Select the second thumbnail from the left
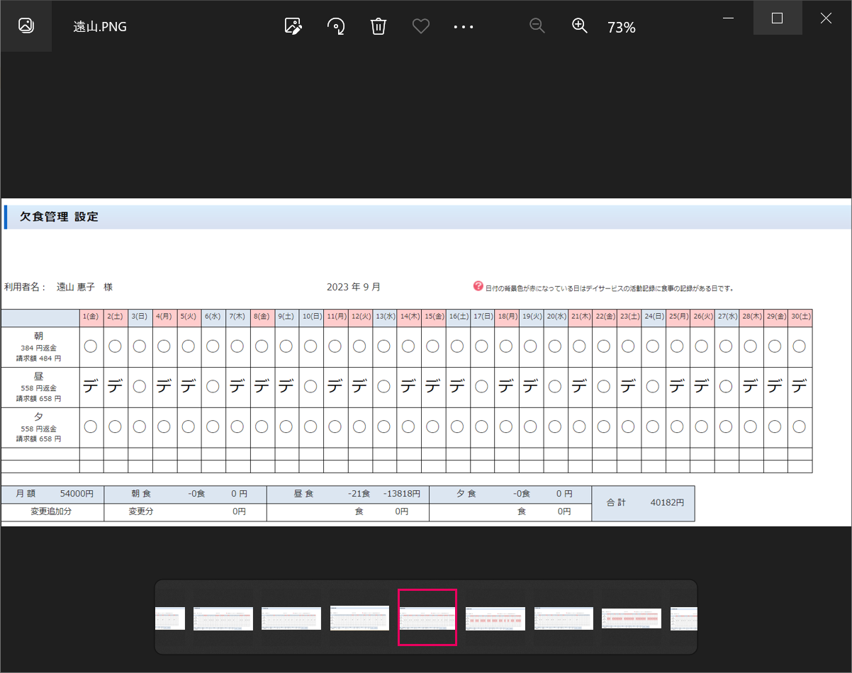The width and height of the screenshot is (852, 673). click(x=223, y=618)
